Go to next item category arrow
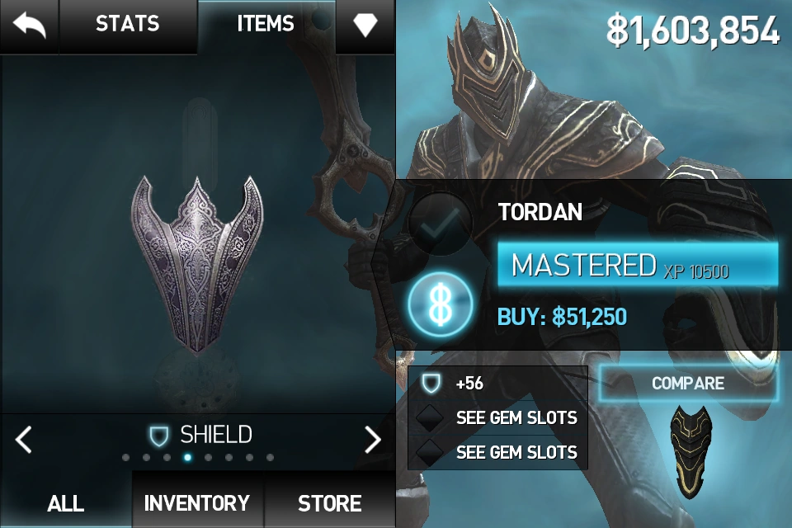792x528 pixels. pos(373,439)
